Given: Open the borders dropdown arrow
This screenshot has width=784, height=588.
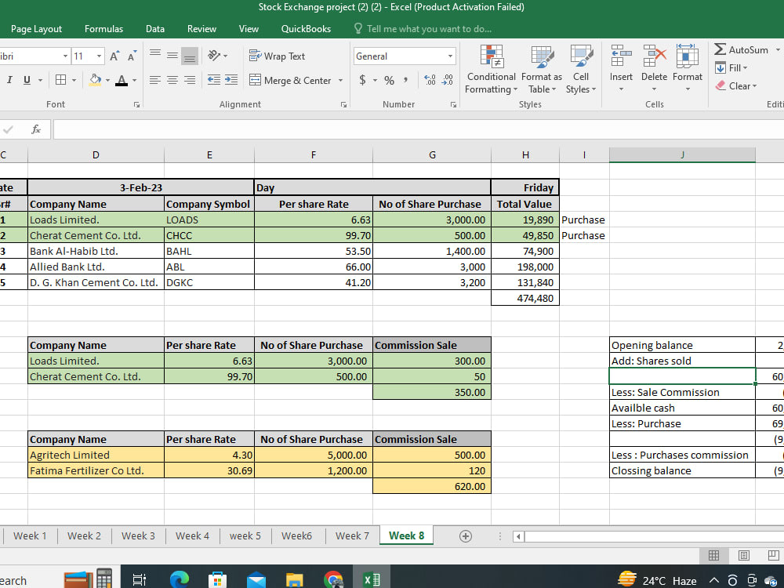Looking at the screenshot, I should click(x=74, y=81).
